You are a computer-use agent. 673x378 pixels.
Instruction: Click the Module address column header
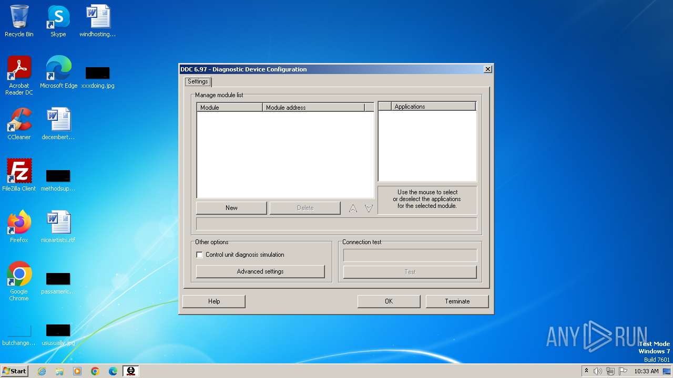pyautogui.click(x=313, y=107)
